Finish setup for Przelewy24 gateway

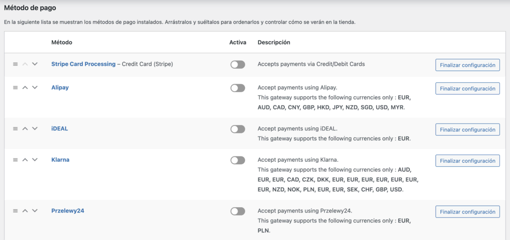tap(467, 211)
